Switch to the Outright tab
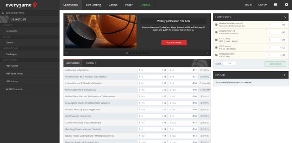Viewport: 292px width, 143px height. pos(91,63)
